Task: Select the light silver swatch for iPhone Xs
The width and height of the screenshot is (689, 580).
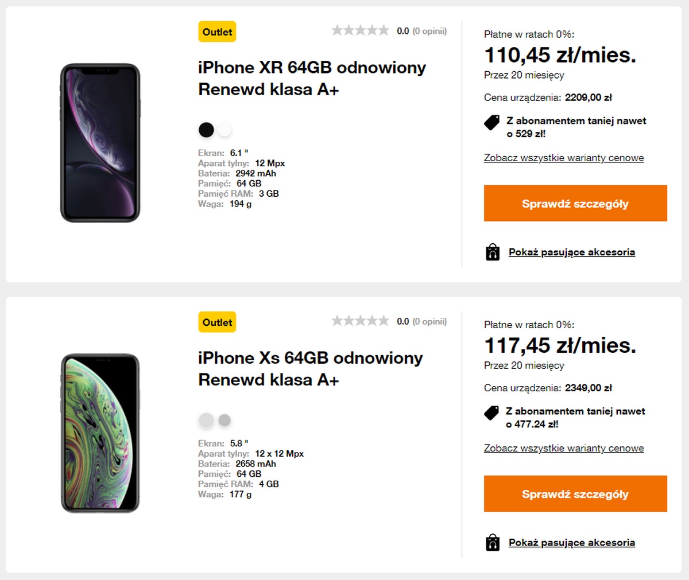Action: (206, 421)
